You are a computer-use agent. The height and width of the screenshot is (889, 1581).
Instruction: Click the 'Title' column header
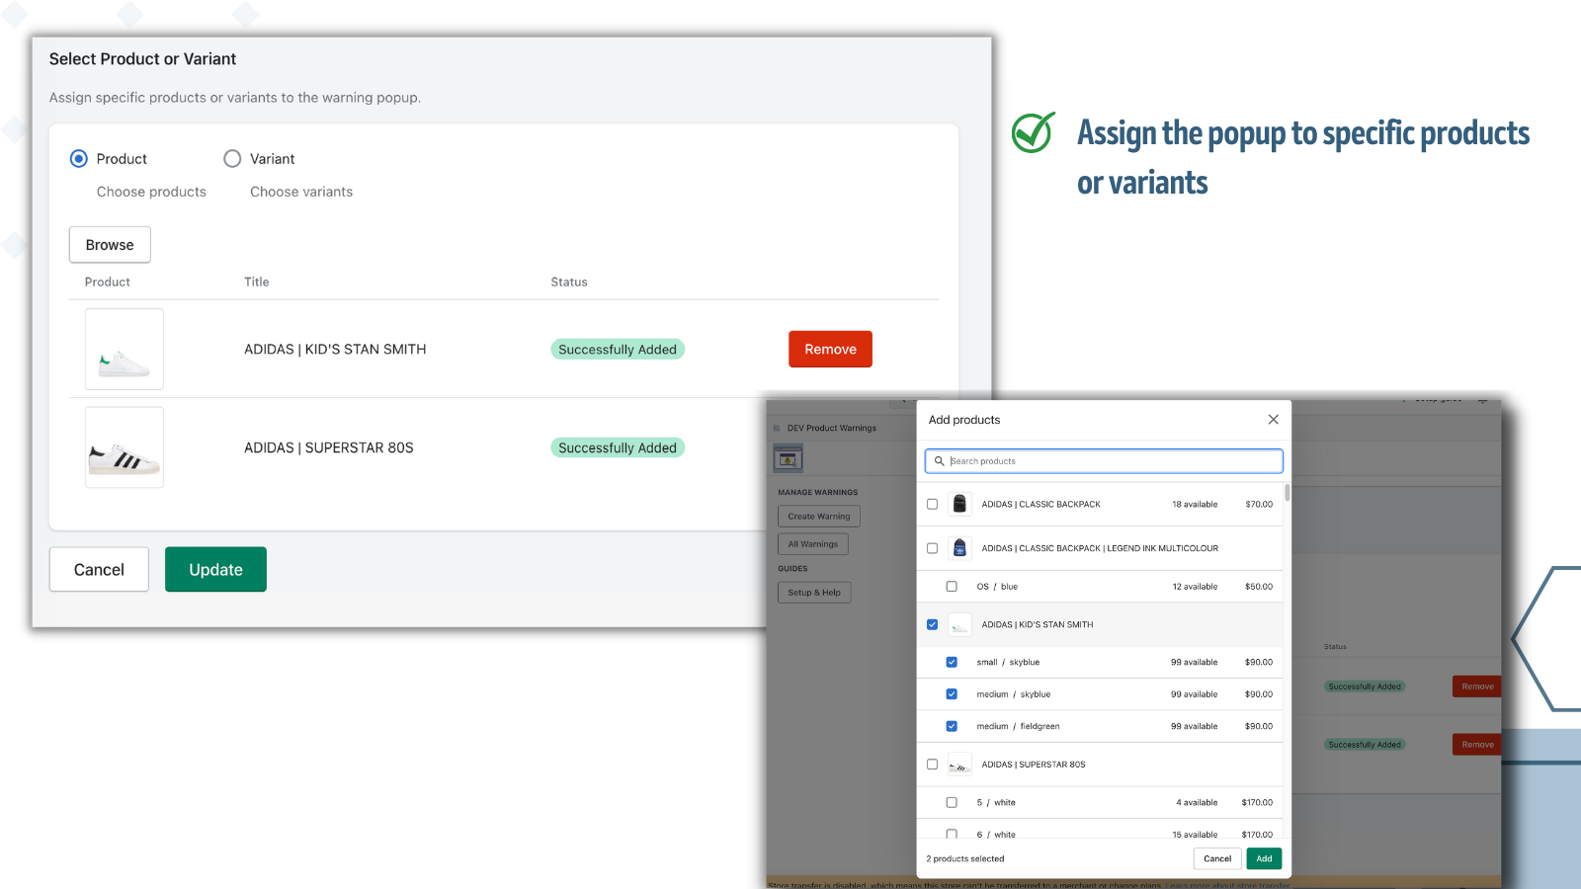click(x=257, y=282)
